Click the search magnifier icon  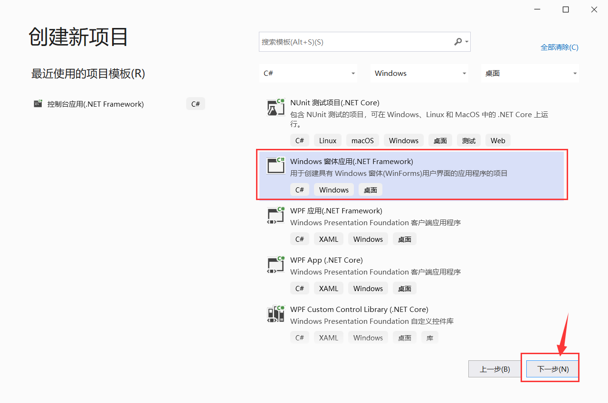tap(458, 42)
